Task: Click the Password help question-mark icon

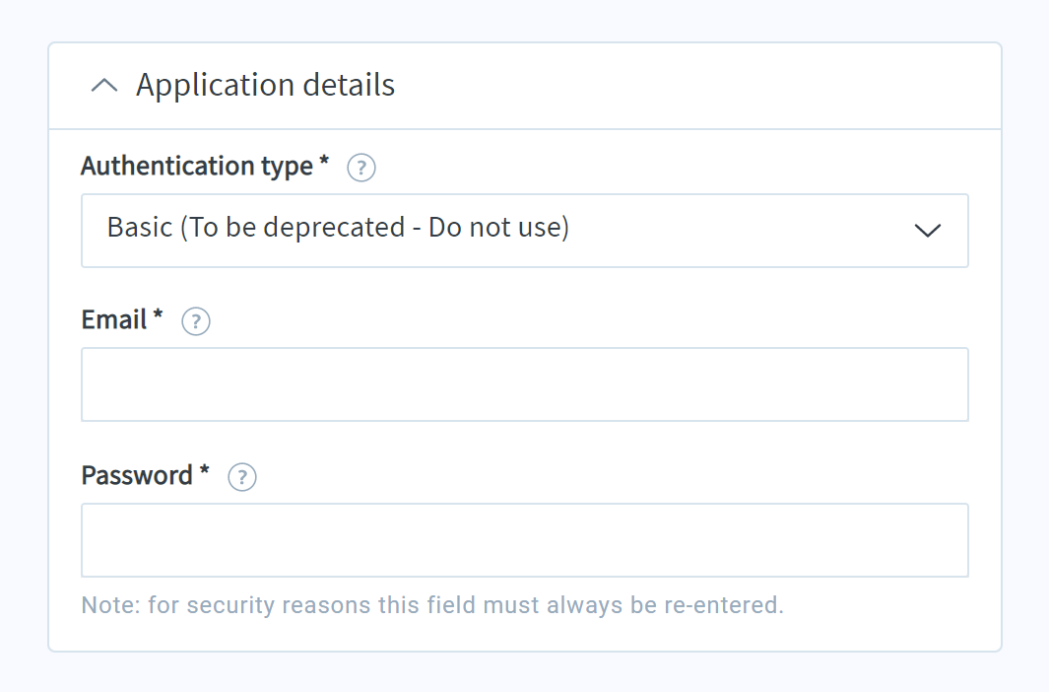Action: point(242,477)
